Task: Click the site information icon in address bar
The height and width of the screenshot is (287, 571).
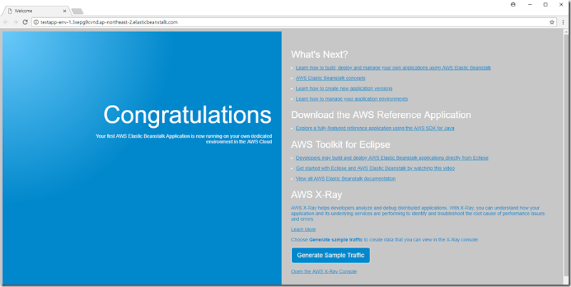Action: coord(36,22)
